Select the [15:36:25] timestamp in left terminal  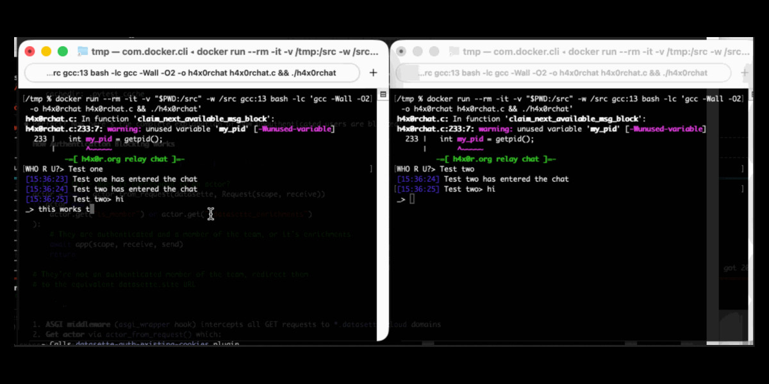click(42, 199)
